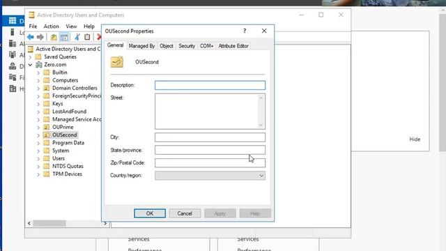446x251 pixels.
Task: Toggle the show/hide console tree icon
Action: 64,37
